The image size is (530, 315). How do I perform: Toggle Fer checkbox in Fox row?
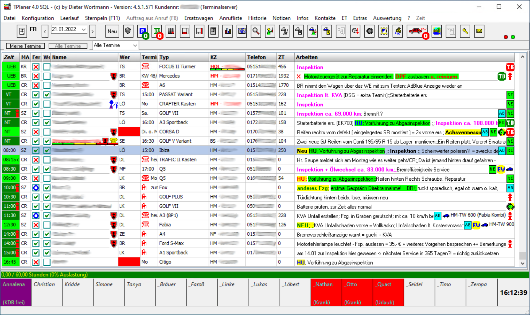pyautogui.click(x=36, y=188)
